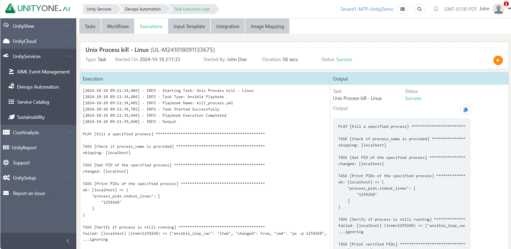Select the Playbook Execution Completed log line
Image resolution: width=511 pixels, height=249 pixels.
(155, 115)
